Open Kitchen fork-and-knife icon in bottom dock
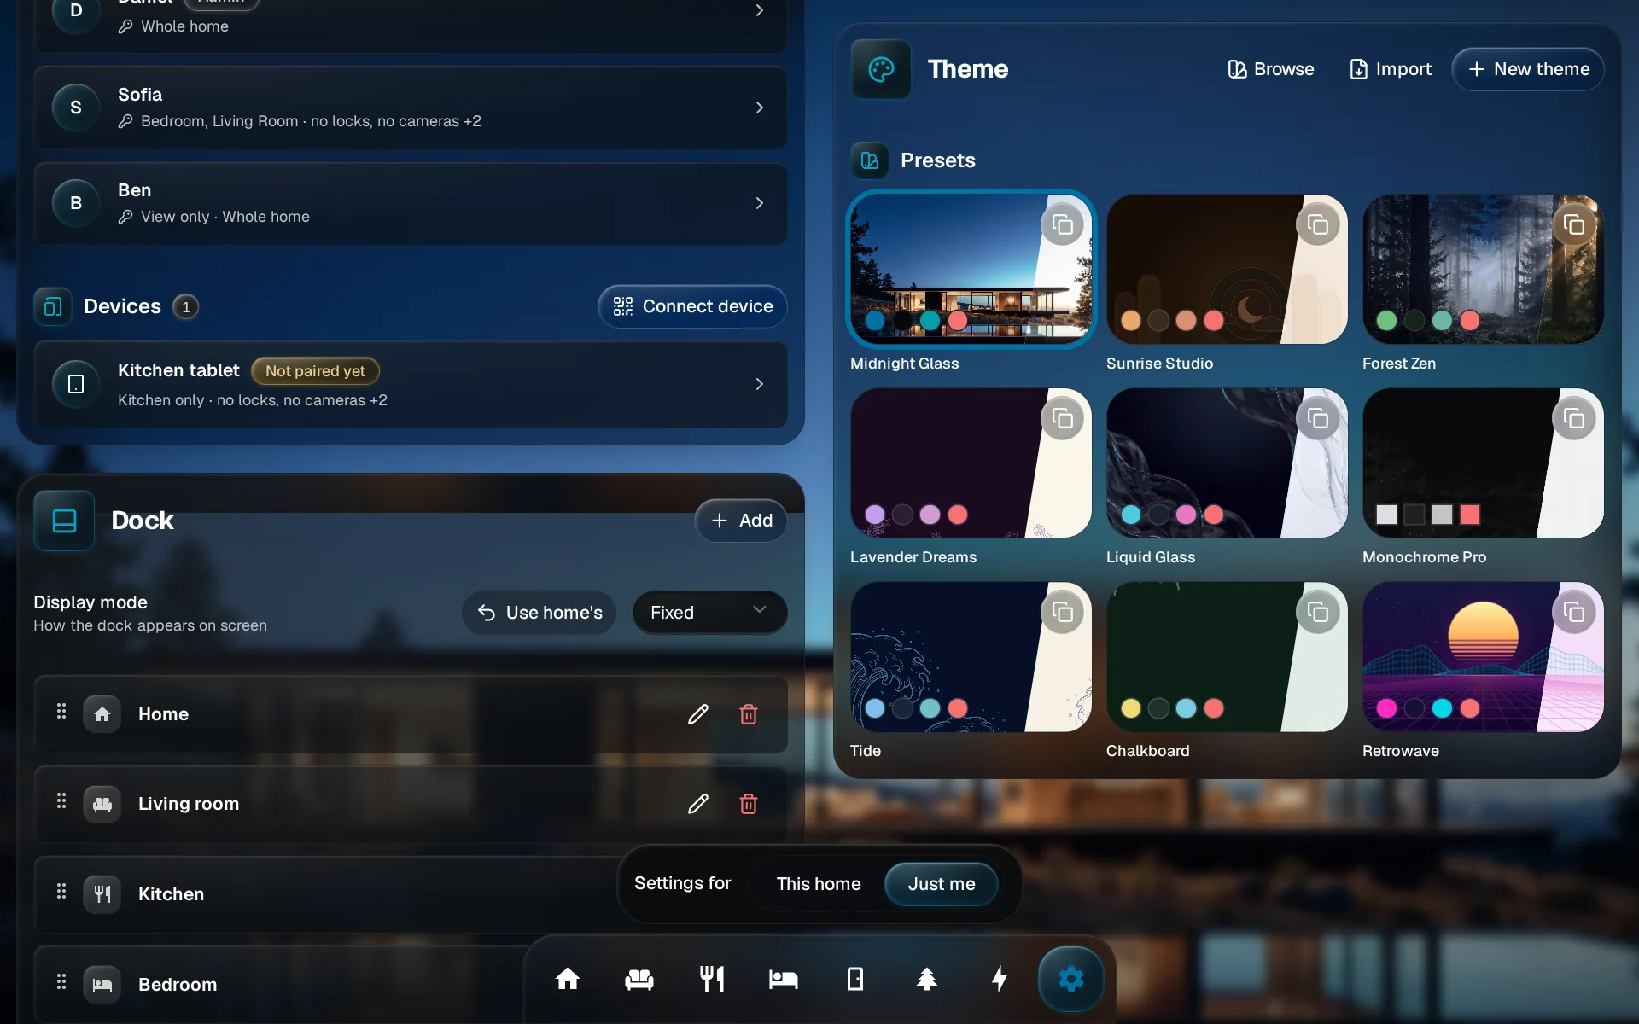The image size is (1639, 1024). pos(712,979)
